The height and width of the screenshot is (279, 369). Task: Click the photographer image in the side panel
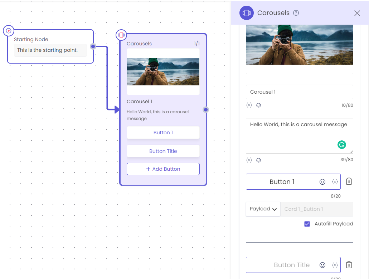point(299,45)
